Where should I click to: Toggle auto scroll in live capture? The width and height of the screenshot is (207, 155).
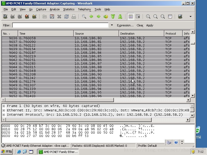coord(138,17)
